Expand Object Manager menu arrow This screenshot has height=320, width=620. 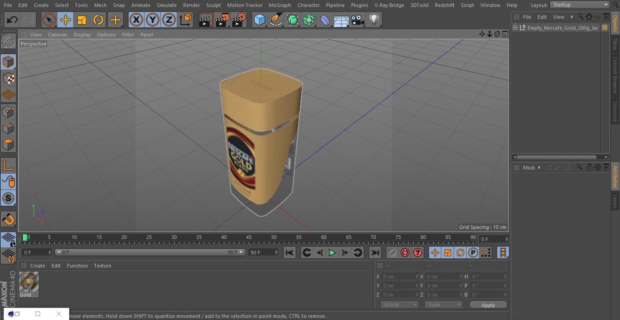572,17
